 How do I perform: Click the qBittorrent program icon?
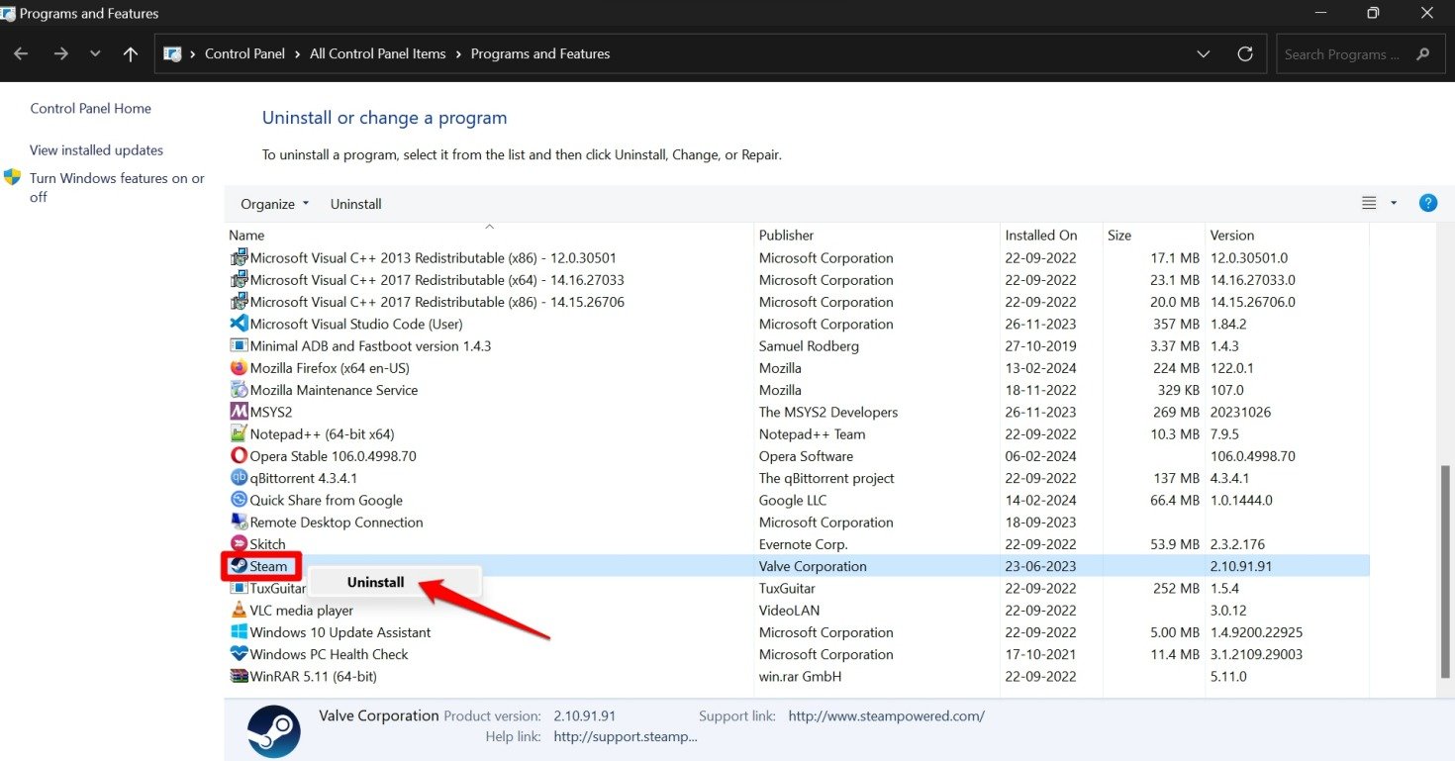[x=239, y=478]
